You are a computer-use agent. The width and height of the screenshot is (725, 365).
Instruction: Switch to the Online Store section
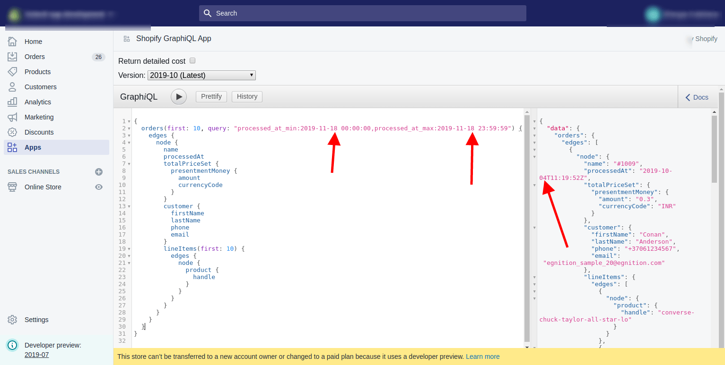pos(43,187)
